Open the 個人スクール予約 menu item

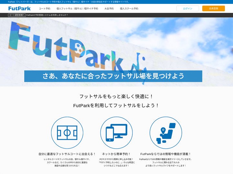(x=129, y=9)
